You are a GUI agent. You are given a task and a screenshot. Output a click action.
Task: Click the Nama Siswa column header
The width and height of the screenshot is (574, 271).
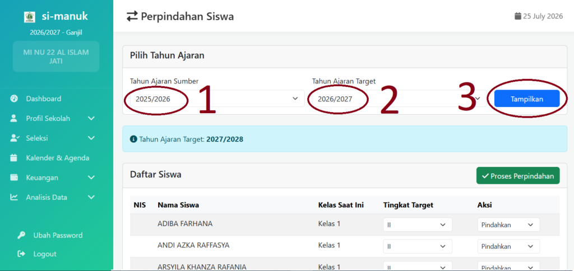(178, 205)
